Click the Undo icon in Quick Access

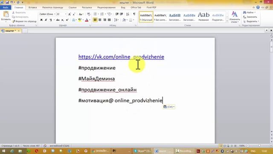coord(12,2)
